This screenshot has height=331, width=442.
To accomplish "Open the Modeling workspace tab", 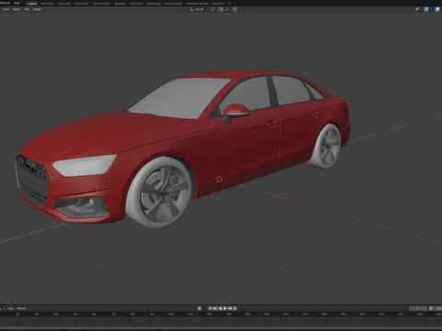I will (47, 4).
